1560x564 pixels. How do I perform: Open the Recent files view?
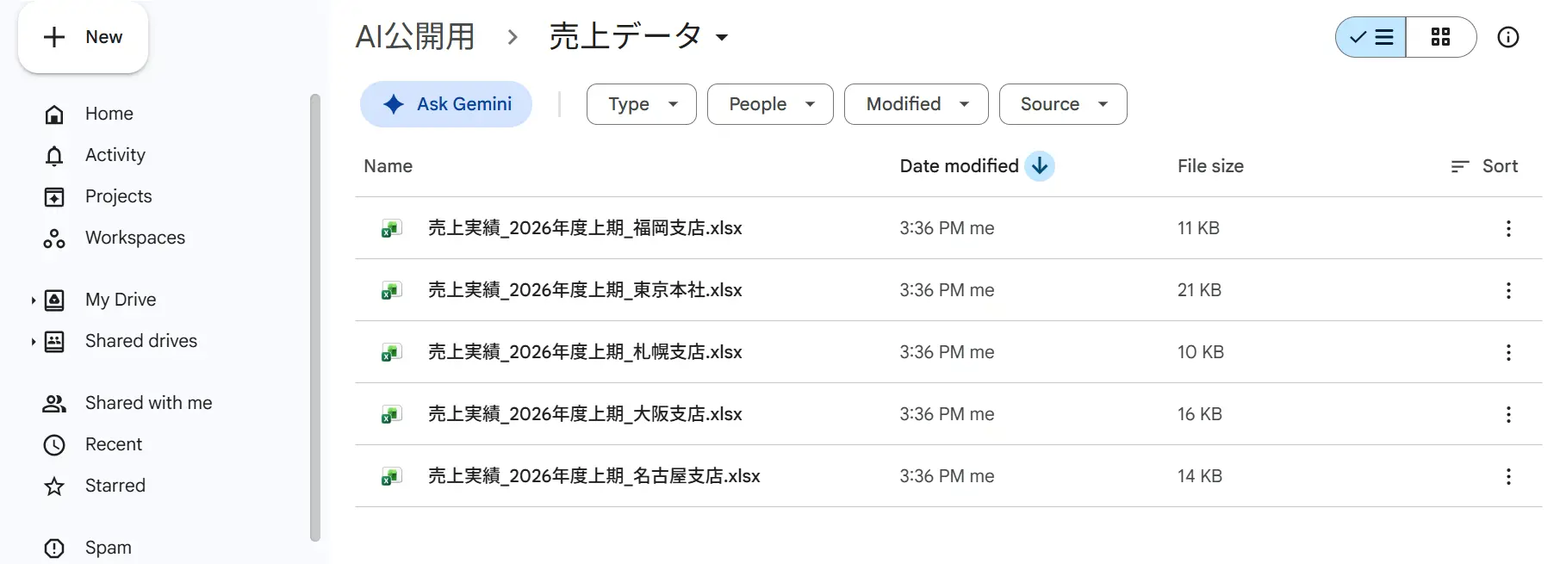113,444
